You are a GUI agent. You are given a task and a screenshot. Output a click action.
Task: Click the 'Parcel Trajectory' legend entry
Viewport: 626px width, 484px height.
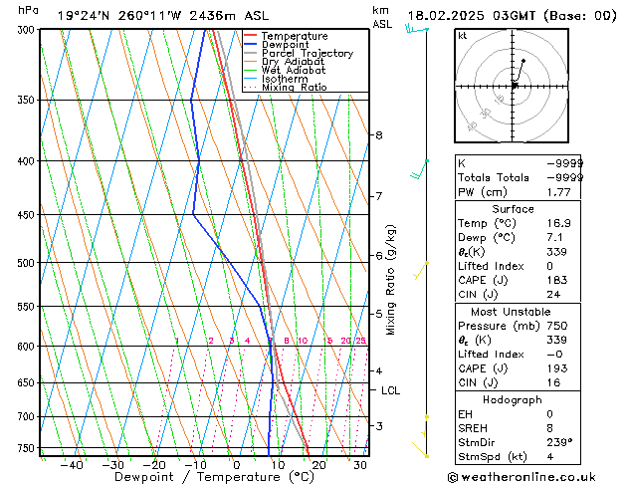click(308, 53)
